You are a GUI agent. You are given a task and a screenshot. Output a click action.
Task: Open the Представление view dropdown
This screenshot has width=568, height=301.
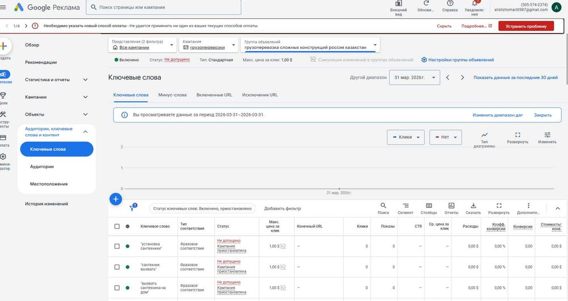(x=143, y=45)
